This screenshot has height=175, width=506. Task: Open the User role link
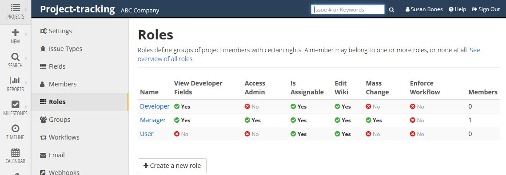[x=147, y=134]
